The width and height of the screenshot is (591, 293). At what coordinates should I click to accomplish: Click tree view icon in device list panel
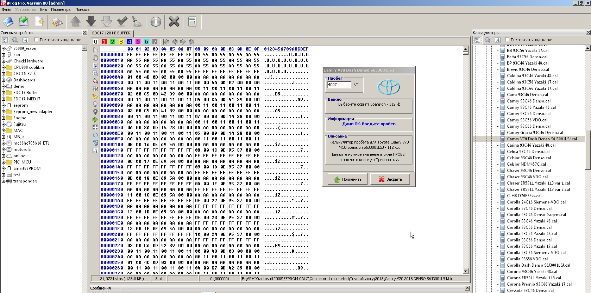(5, 40)
